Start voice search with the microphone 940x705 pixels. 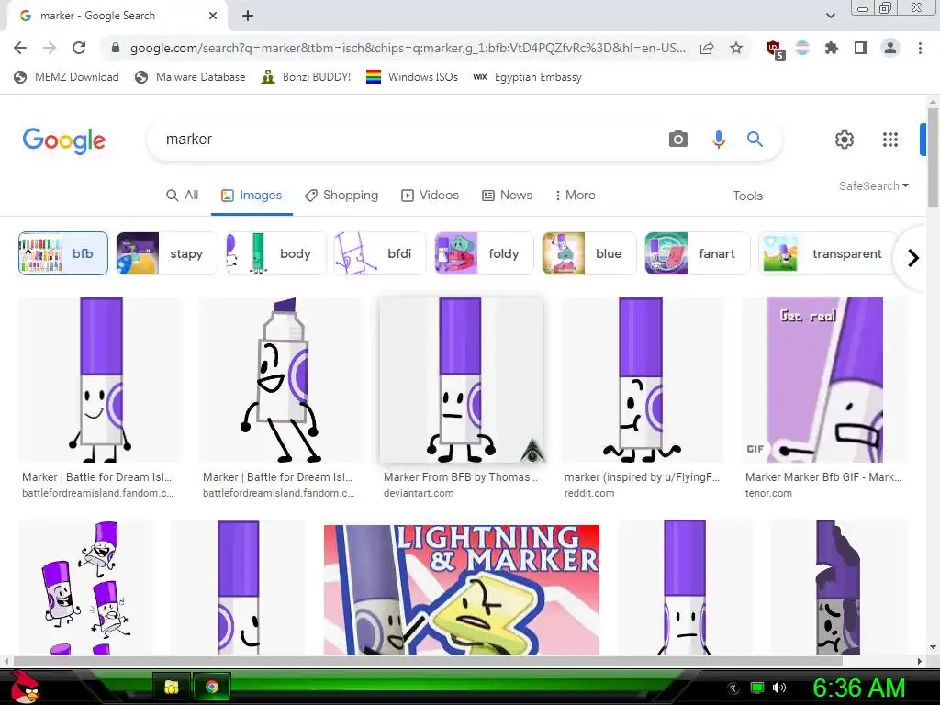tap(718, 140)
